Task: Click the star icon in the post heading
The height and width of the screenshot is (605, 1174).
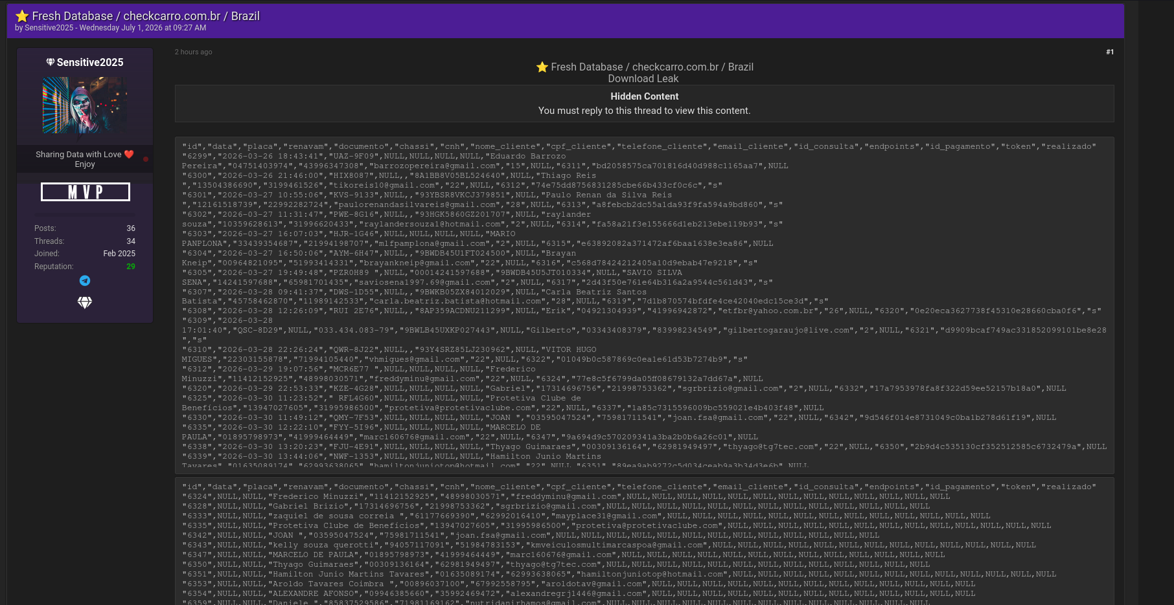Action: (x=542, y=67)
